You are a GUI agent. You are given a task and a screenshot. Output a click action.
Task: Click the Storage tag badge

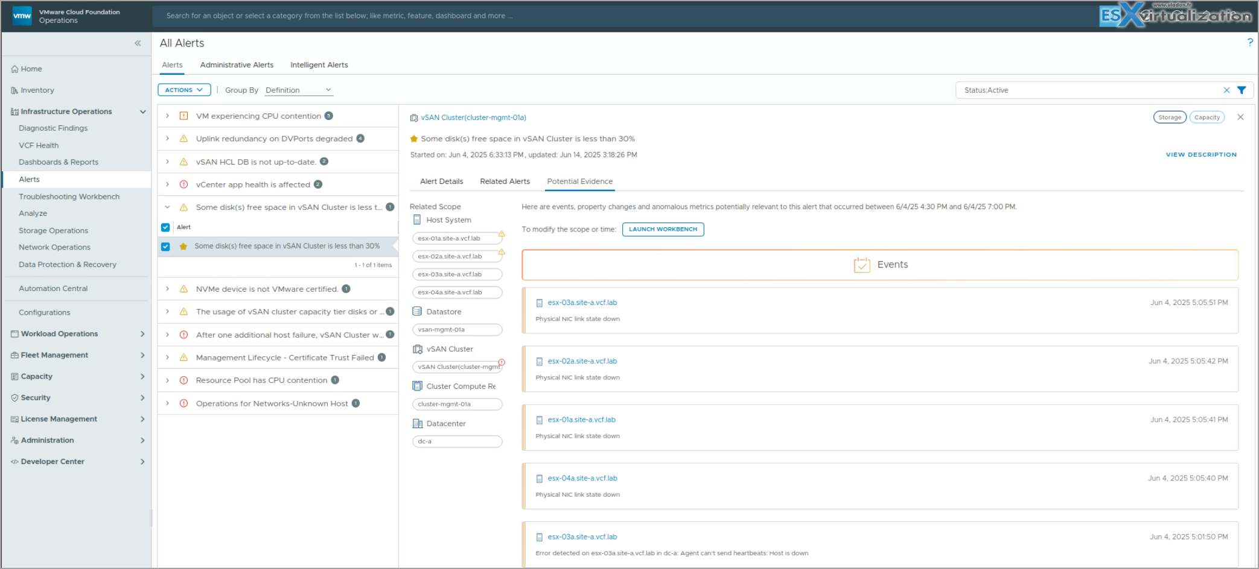[1169, 117]
